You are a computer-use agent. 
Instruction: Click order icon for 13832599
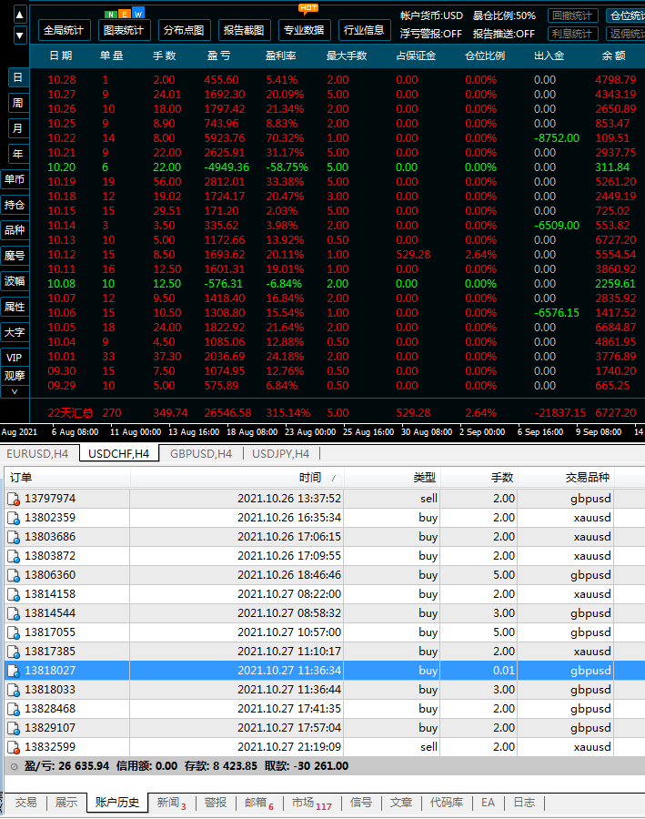pyautogui.click(x=14, y=747)
